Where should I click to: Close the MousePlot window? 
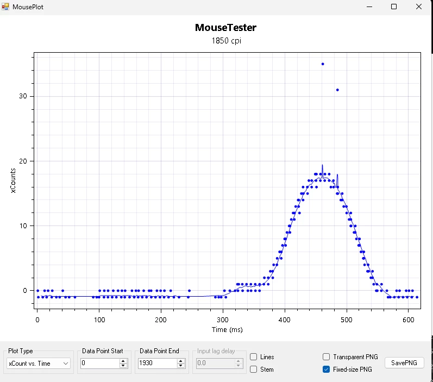(419, 7)
